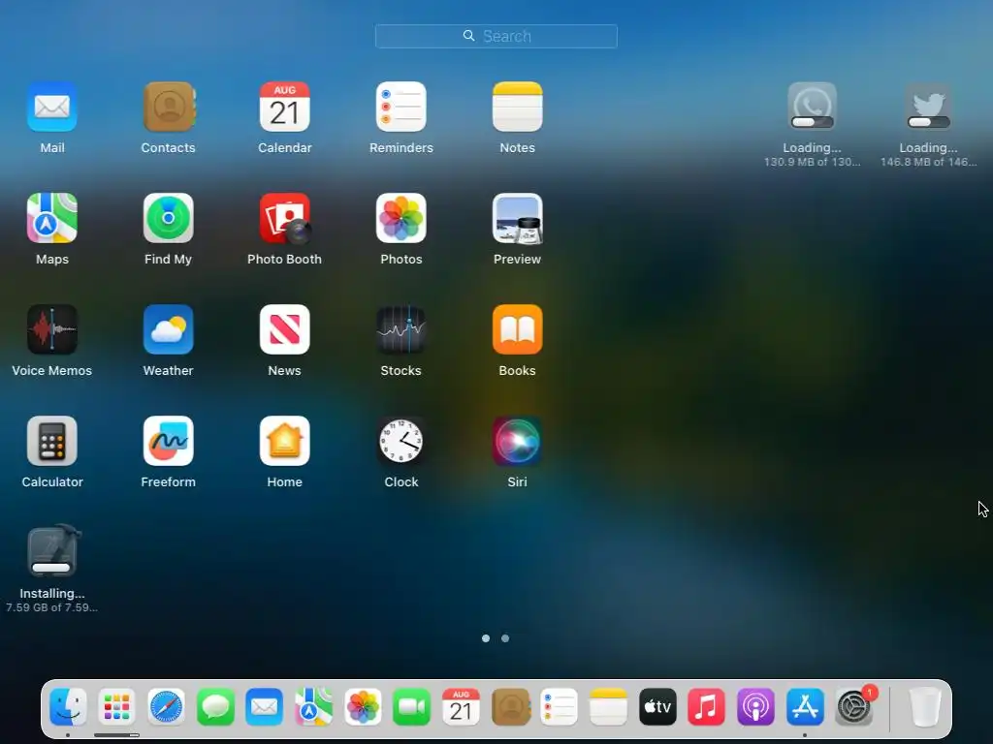The image size is (993, 744).
Task: Click the installing Xcode icon
Action: pyautogui.click(x=53, y=550)
